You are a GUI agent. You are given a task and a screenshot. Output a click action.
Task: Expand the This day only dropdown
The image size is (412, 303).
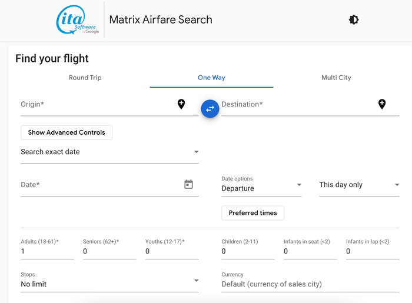click(359, 185)
